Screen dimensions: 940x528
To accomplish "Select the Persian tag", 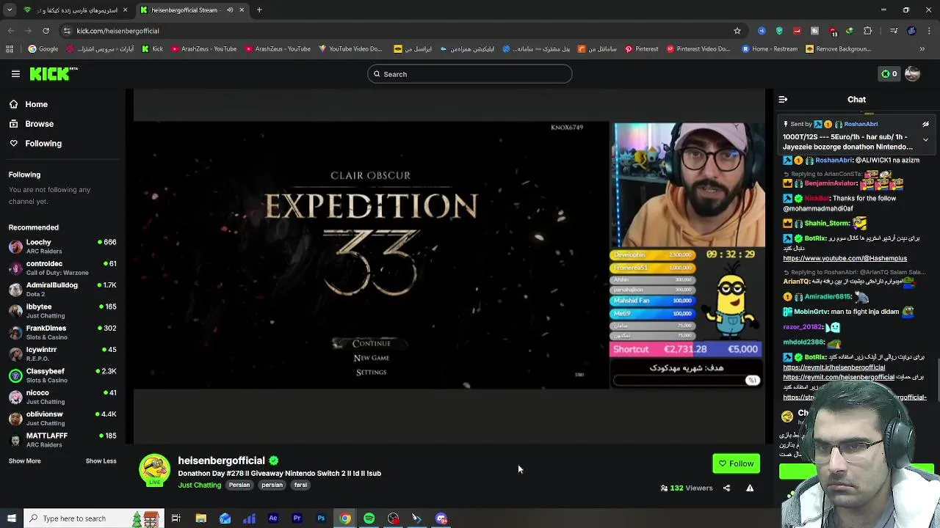I will (239, 485).
